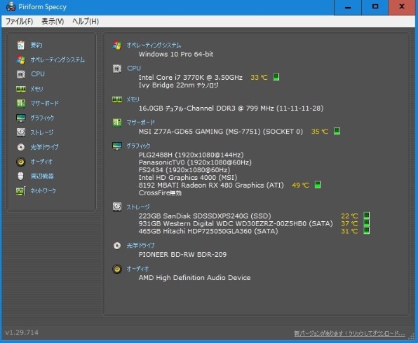Click the オペレーティングシステム heading link in summary

click(x=154, y=45)
